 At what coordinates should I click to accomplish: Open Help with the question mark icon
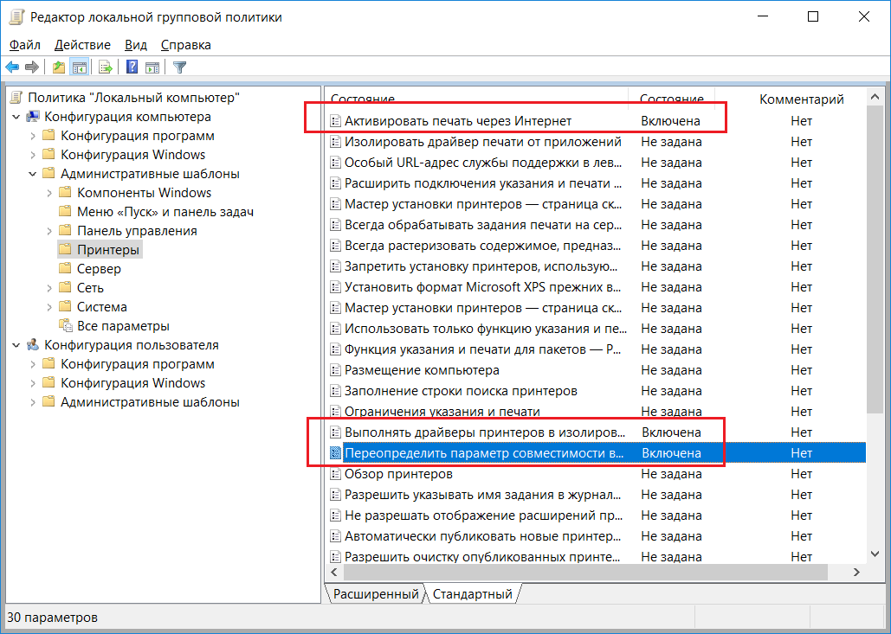click(x=132, y=67)
